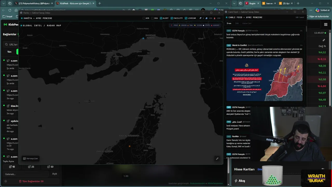Click the lightning icon beside Akış
This screenshot has height=187, width=332.
[236, 181]
